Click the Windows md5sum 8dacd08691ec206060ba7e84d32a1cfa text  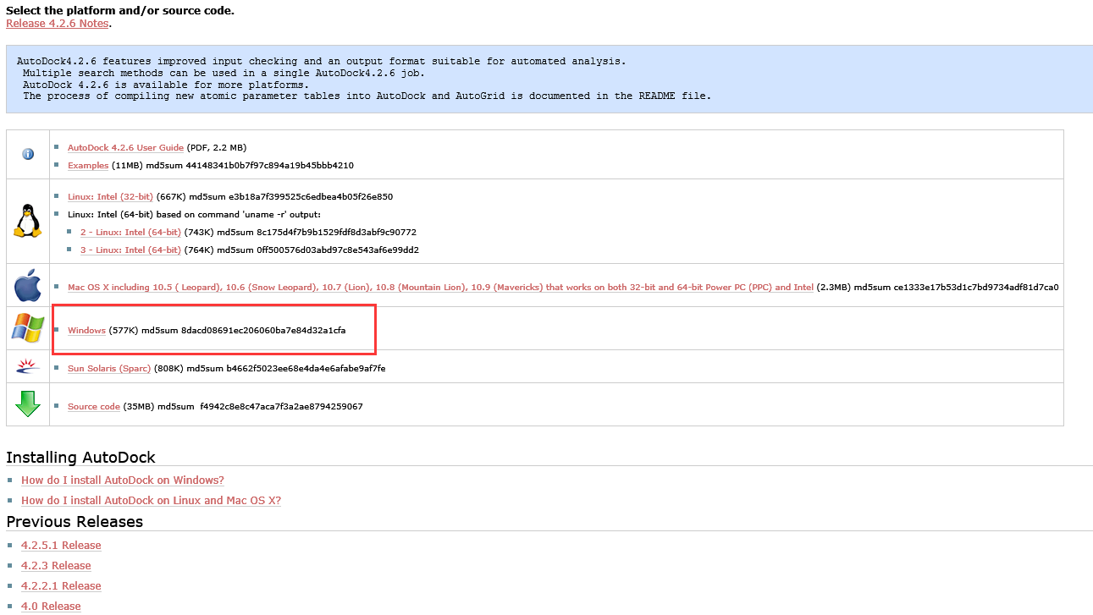tap(244, 331)
